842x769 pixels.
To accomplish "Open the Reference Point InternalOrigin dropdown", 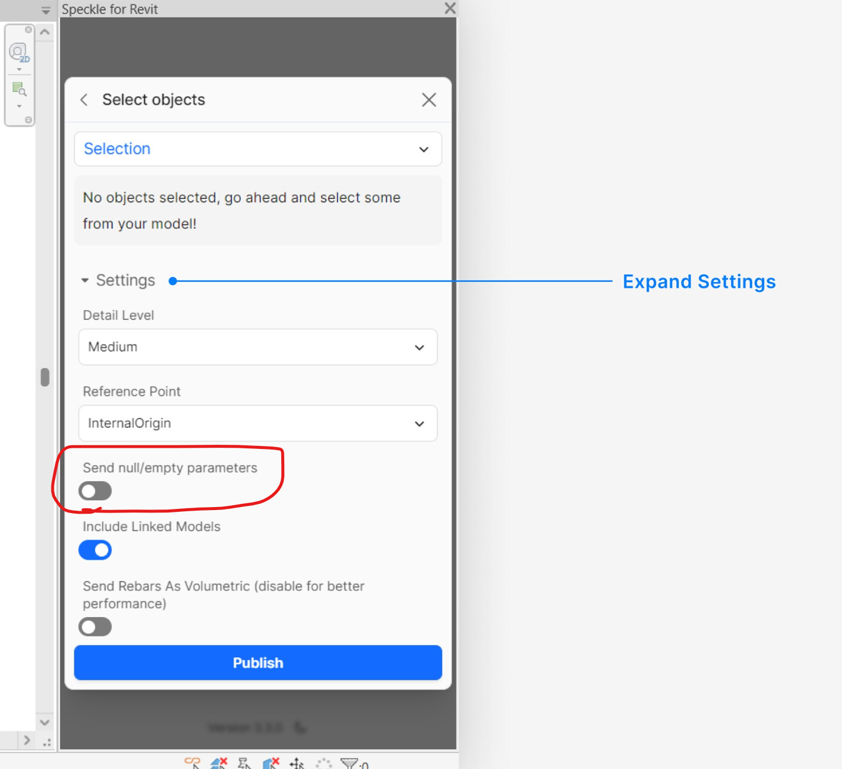I will click(x=258, y=423).
